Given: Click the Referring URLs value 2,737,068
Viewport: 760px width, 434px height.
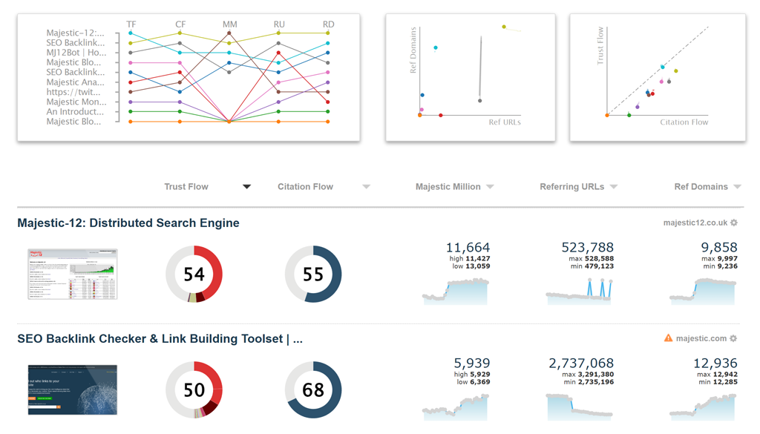Looking at the screenshot, I should pos(581,364).
